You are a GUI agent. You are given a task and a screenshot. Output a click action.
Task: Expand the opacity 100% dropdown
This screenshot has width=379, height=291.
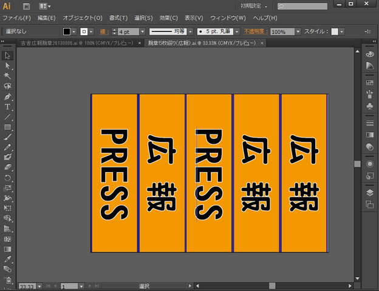pyautogui.click(x=298, y=32)
